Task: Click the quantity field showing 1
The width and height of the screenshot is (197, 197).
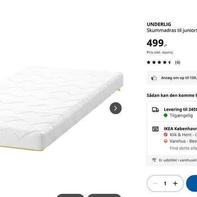Action: 165,183
